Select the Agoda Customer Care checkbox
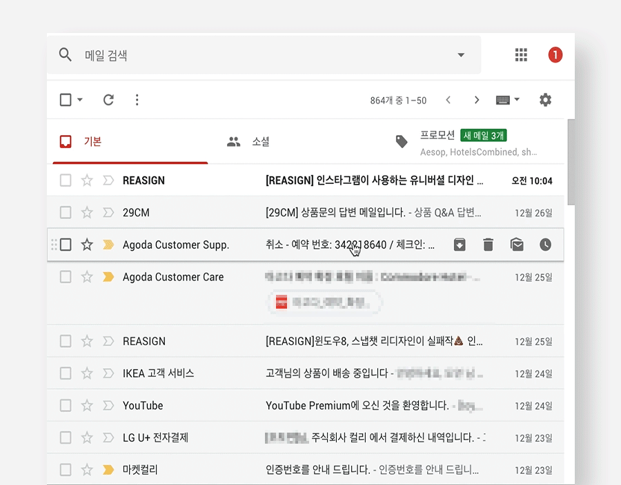The width and height of the screenshot is (621, 485). tap(66, 277)
